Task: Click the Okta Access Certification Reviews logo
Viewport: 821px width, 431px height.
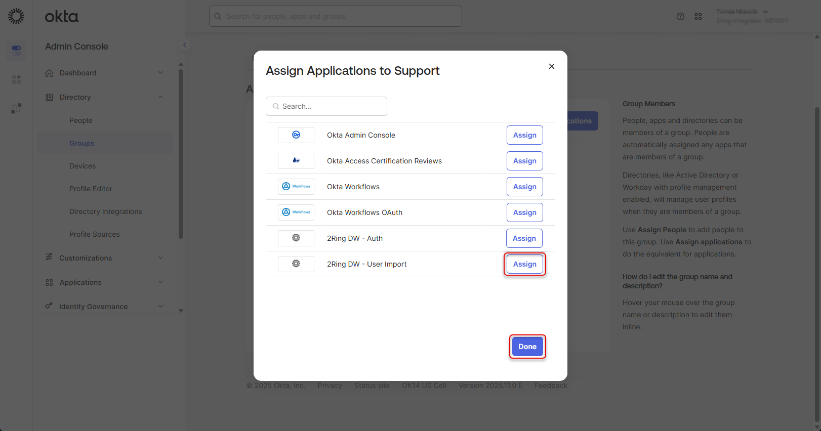Action: click(x=296, y=161)
